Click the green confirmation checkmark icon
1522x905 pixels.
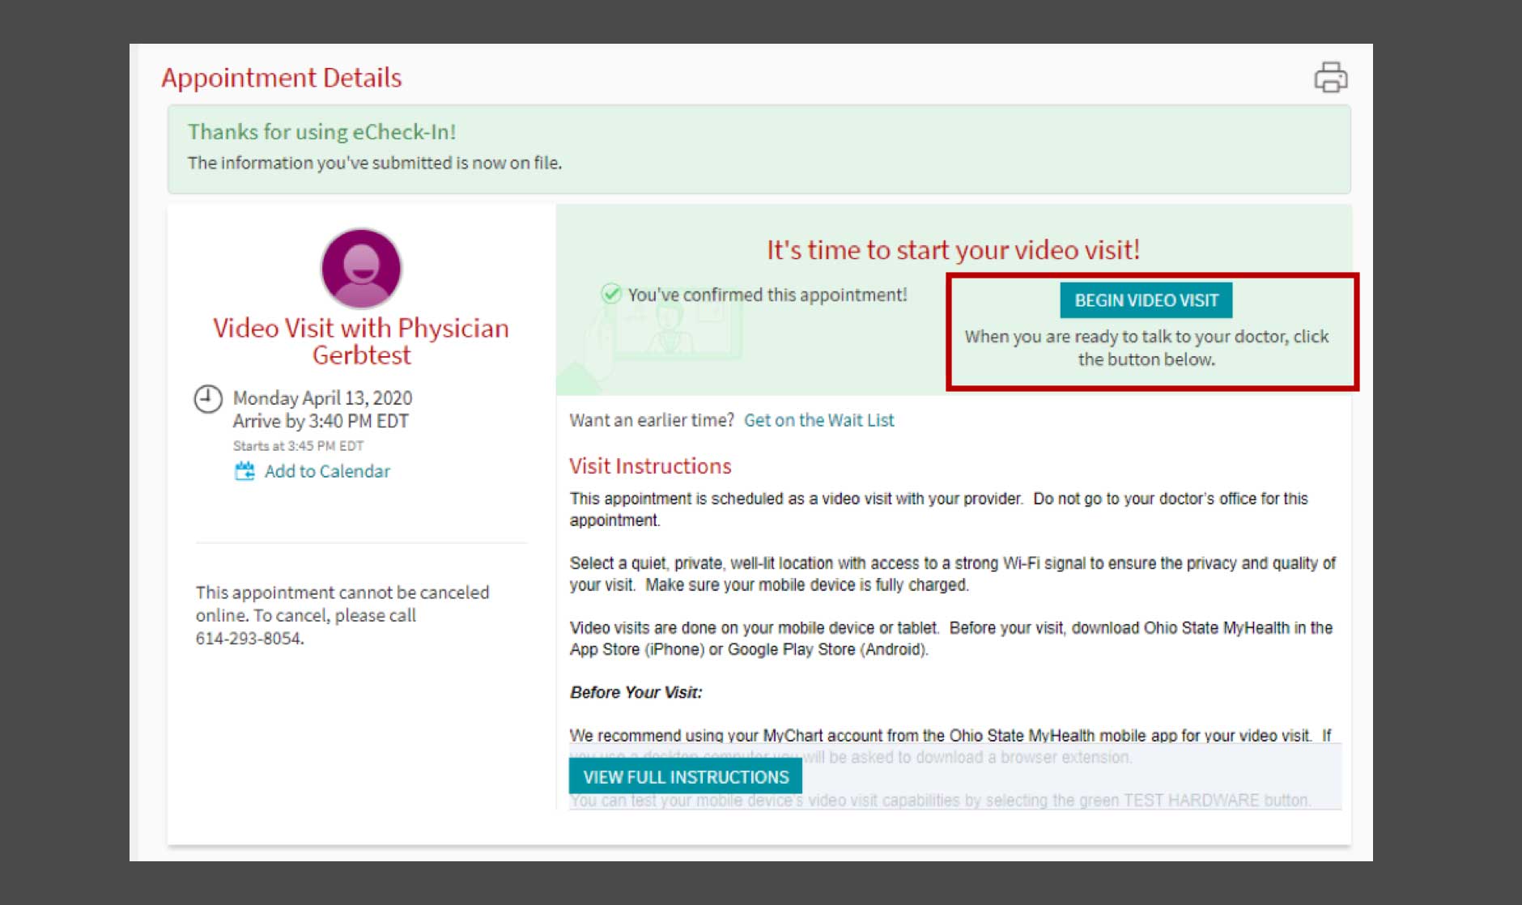point(611,294)
